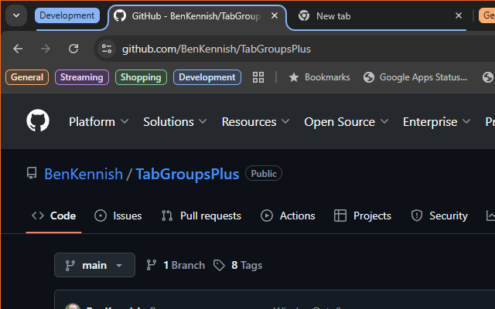View site information icon in address bar

coord(107,49)
